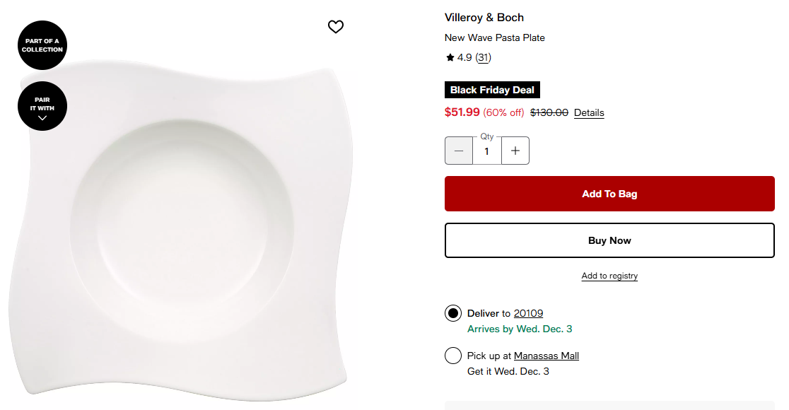The width and height of the screenshot is (789, 410).
Task: Increase quantity with the plus button
Action: (515, 151)
